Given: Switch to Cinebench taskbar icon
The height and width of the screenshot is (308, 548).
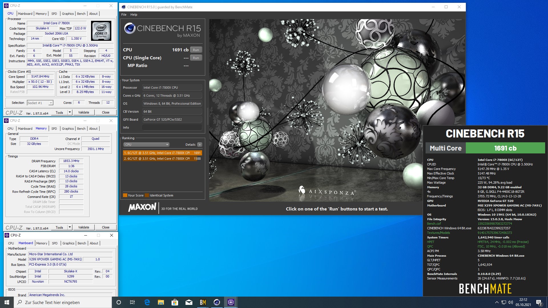Looking at the screenshot, I should pyautogui.click(x=217, y=302).
